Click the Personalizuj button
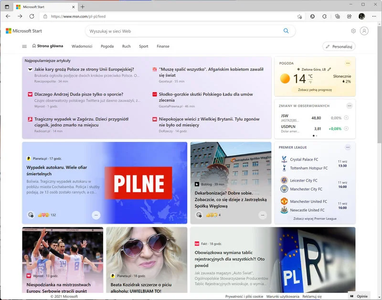The image size is (382, 300). click(x=339, y=46)
